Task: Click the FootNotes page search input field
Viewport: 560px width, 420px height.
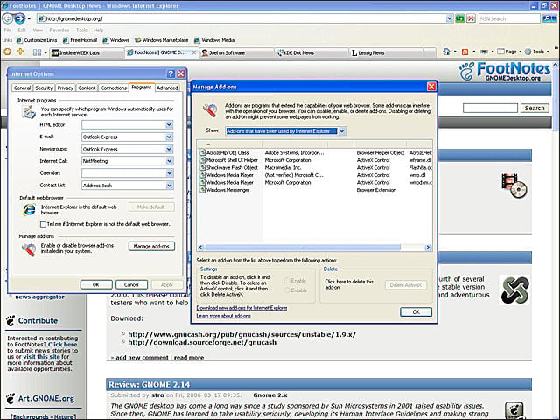Action: [x=490, y=108]
